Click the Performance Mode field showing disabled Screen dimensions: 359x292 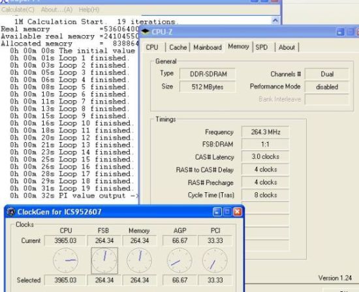327,87
